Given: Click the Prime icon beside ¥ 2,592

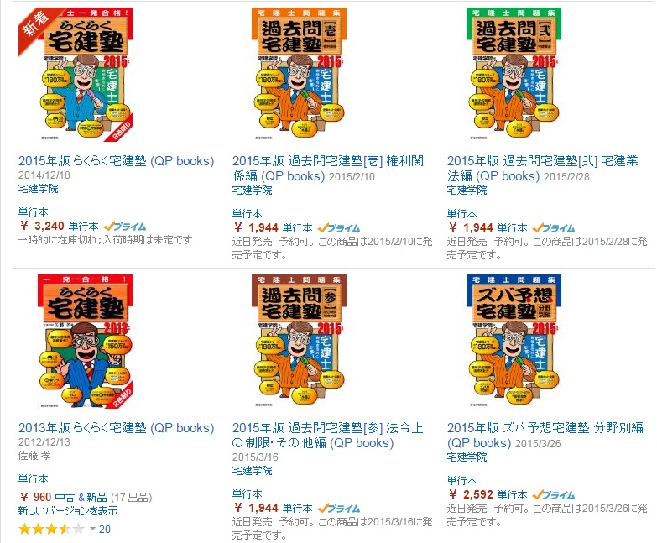Looking at the screenshot, I should (x=553, y=495).
